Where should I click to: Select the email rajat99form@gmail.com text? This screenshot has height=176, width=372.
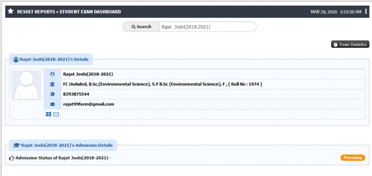click(x=88, y=104)
